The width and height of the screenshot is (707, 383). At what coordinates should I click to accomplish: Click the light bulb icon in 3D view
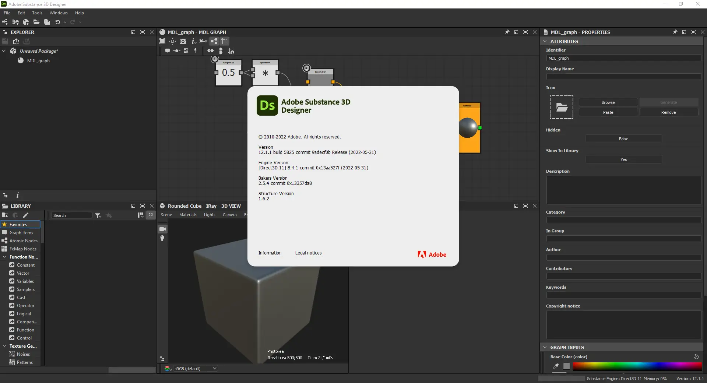162,238
